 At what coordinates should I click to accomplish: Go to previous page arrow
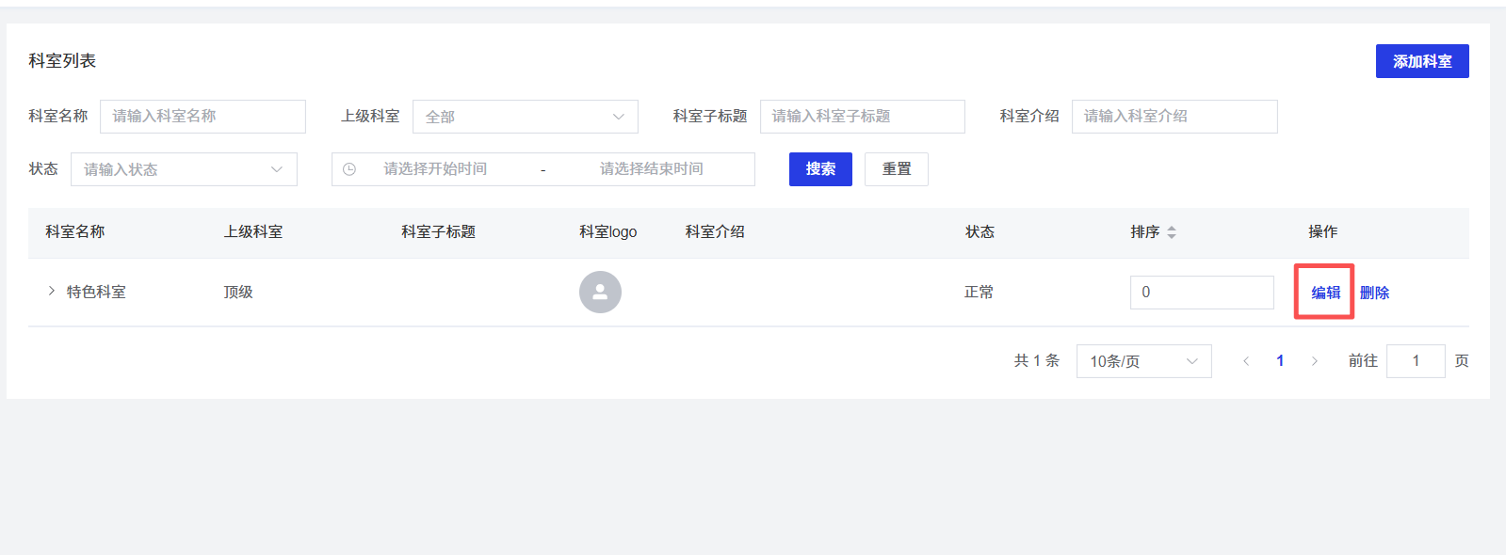click(1246, 361)
